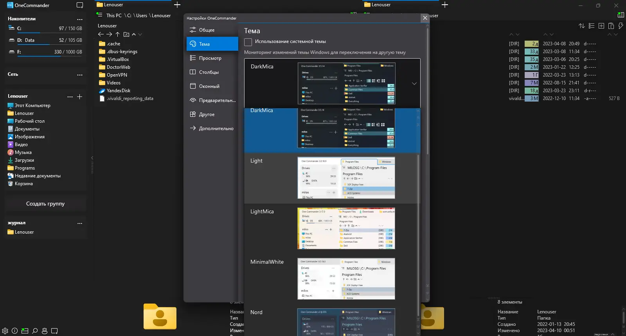The image size is (626, 336).
Task: Click the sort arrows icon in right pane
Action: click(x=582, y=26)
